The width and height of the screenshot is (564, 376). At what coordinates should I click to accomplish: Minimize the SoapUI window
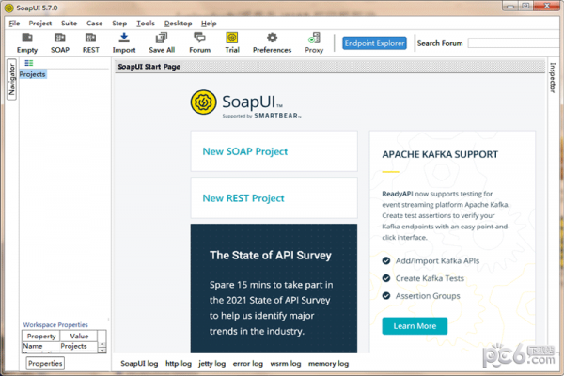pyautogui.click(x=510, y=6)
